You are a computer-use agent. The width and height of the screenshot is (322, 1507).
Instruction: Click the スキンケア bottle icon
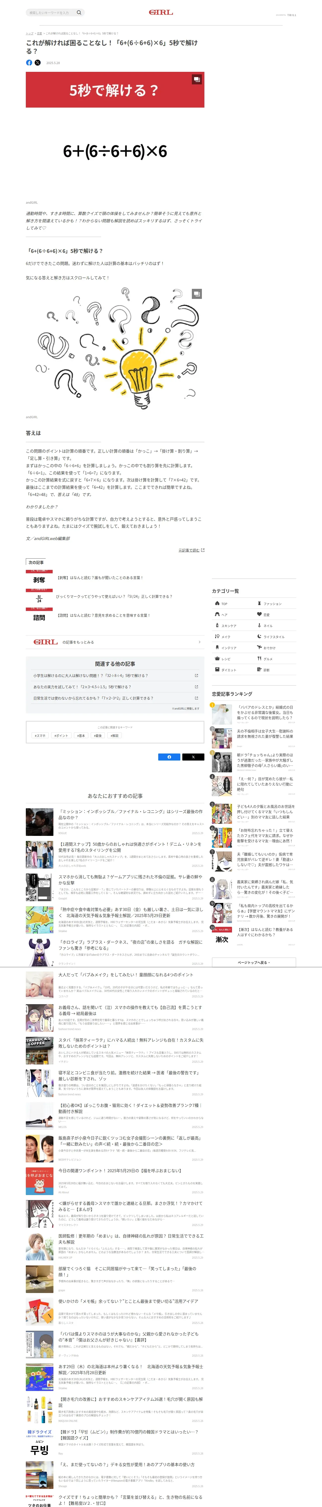tap(217, 625)
